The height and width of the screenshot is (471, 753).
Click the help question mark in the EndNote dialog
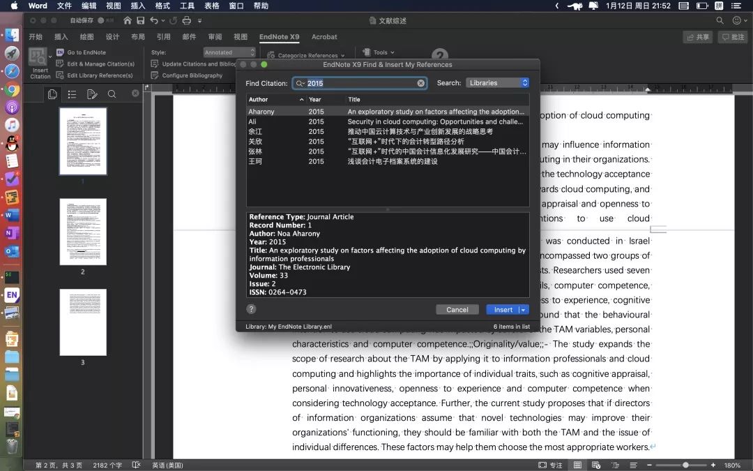coord(251,309)
